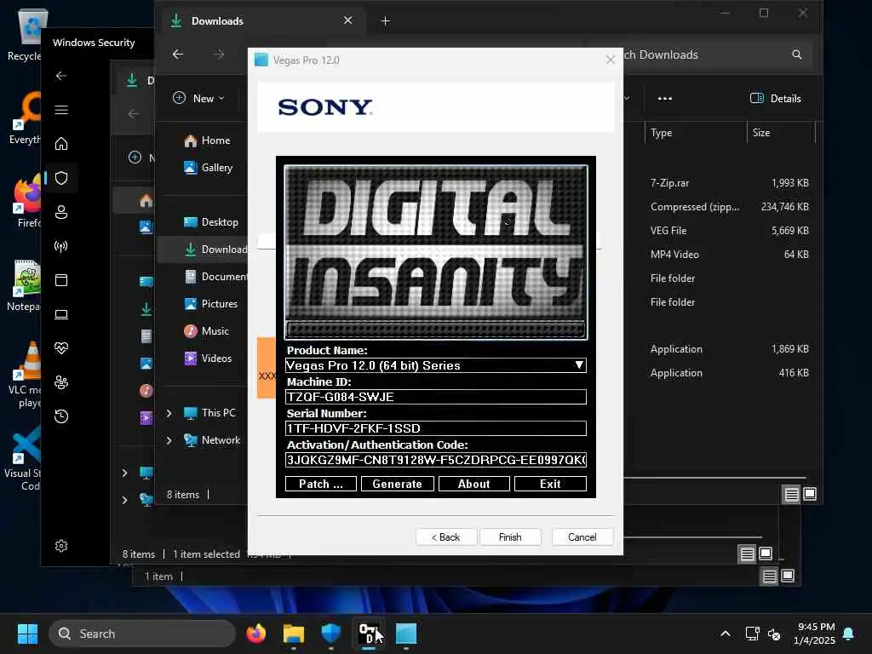Open File Explorer from the taskbar
This screenshot has height=654, width=872.
point(294,634)
